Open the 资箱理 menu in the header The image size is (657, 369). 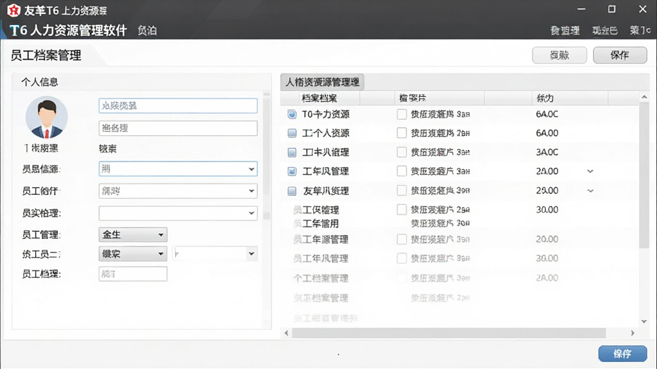tap(565, 31)
